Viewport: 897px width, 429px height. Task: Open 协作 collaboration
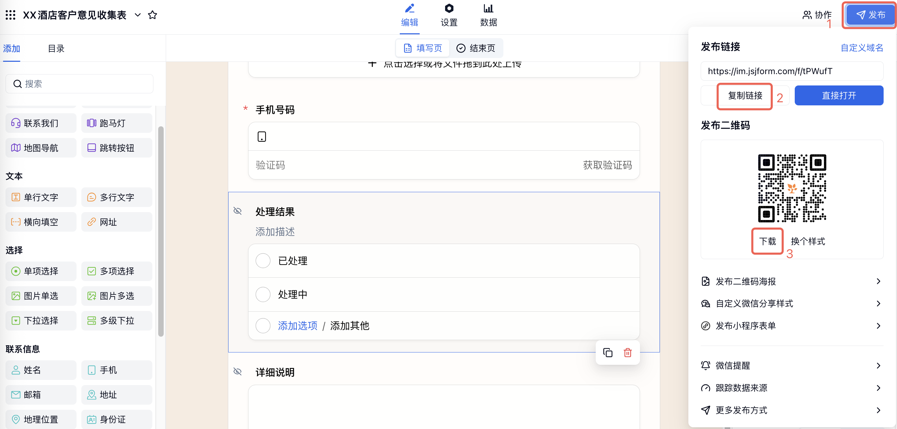click(x=817, y=15)
